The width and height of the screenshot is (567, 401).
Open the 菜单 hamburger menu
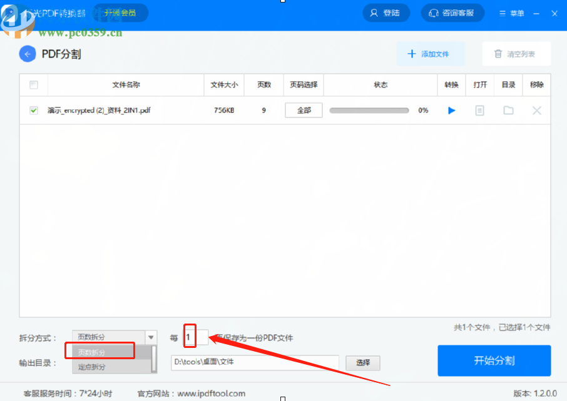tap(511, 13)
